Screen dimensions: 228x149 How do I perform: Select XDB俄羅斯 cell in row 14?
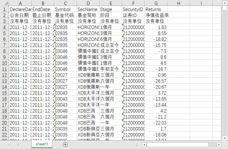88,87
